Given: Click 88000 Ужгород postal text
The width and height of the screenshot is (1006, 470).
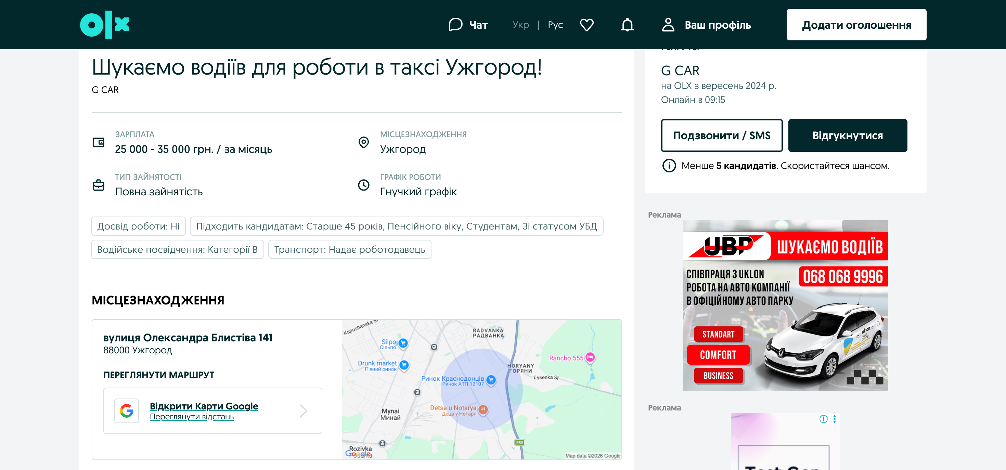Looking at the screenshot, I should [138, 350].
